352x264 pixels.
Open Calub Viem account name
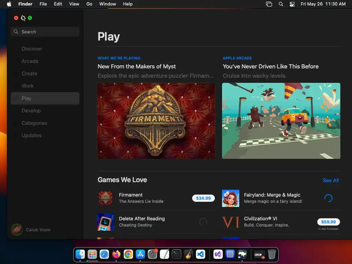tap(38, 230)
